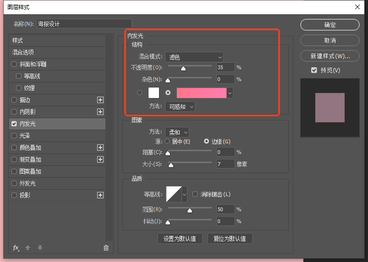Add another 颜色叠加 effect with plus icon
The height and width of the screenshot is (262, 368).
point(100,147)
